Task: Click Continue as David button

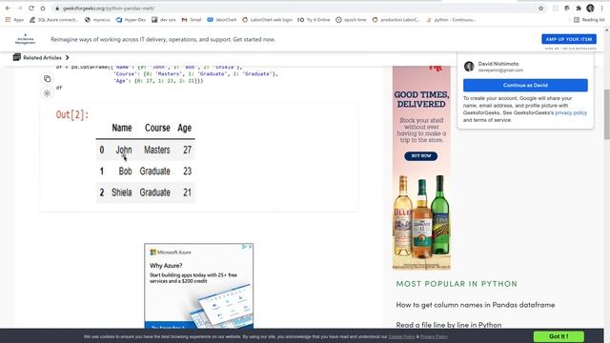Action: (525, 85)
